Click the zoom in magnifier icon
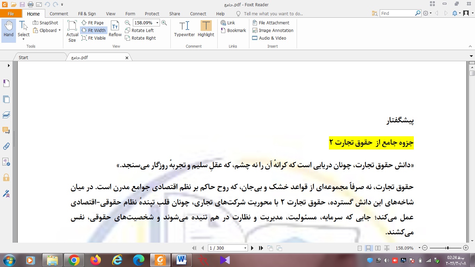Screen dimensions: 475x267 tap(164, 23)
